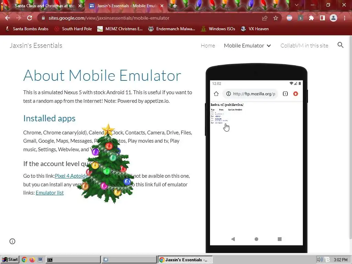
Task: Switch to the second unnamed taskbar window
Action: (129, 260)
